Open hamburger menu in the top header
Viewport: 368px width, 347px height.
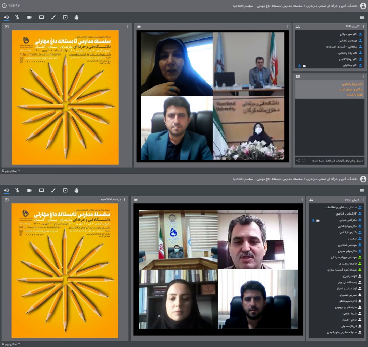tap(362, 18)
